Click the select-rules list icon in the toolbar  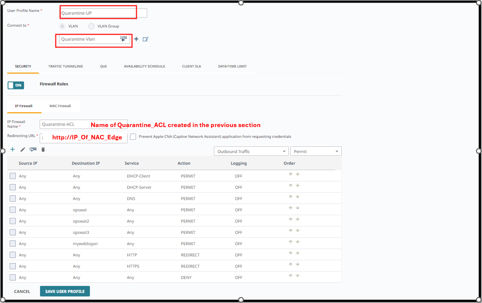click(33, 149)
